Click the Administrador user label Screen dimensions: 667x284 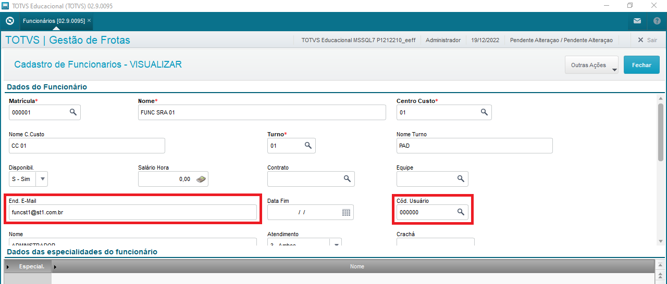pyautogui.click(x=443, y=40)
